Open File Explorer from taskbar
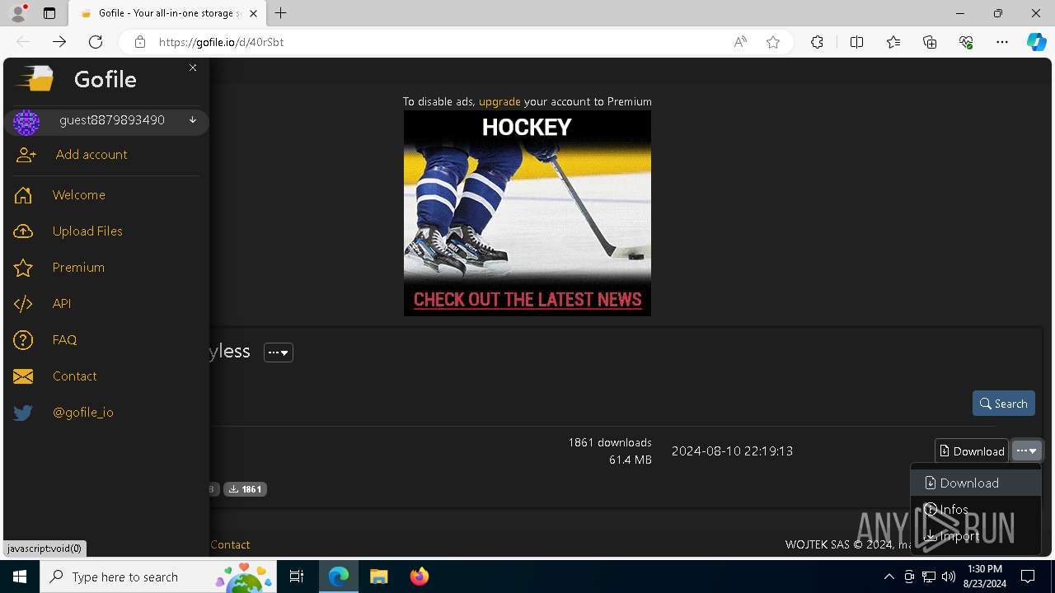 (x=378, y=577)
